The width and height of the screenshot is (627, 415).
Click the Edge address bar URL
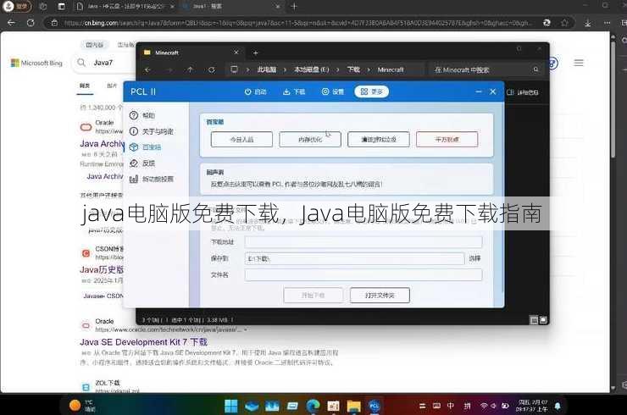tap(298, 23)
